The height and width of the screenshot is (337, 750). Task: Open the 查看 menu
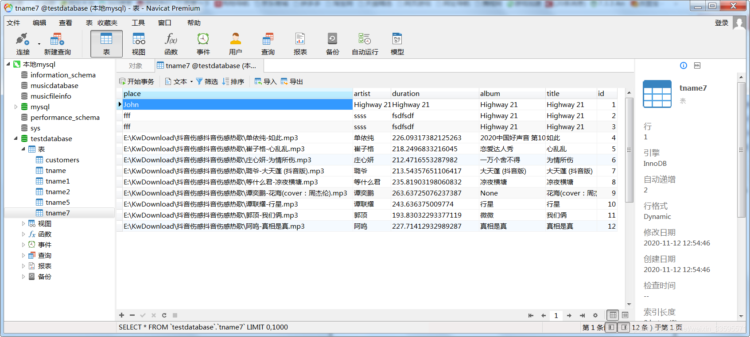[x=66, y=23]
